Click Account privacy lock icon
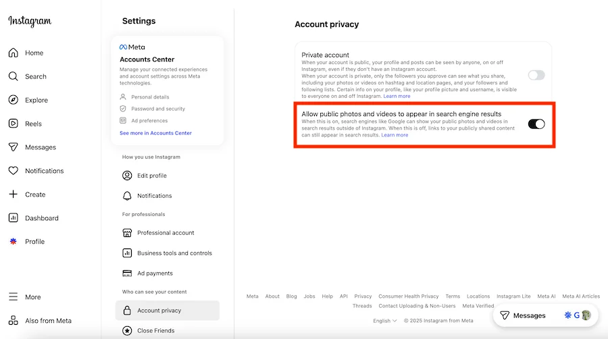The image size is (608, 339). click(x=127, y=311)
